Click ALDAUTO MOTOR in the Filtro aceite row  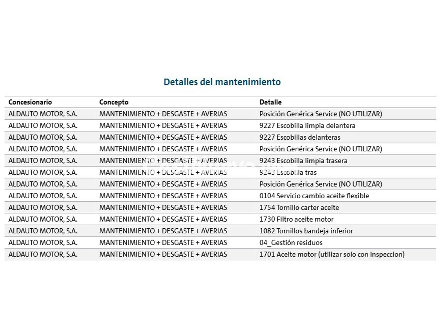[x=43, y=219]
